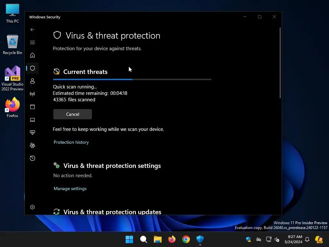Image resolution: width=329 pixels, height=247 pixels.
Task: Click the Windows Security vertical scrollbar
Action: pos(280,63)
